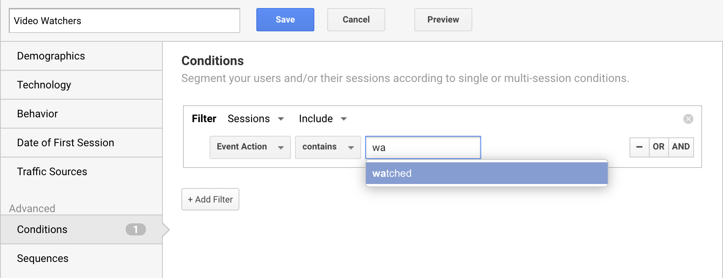Add an OR condition
723x278 pixels.
(x=659, y=147)
